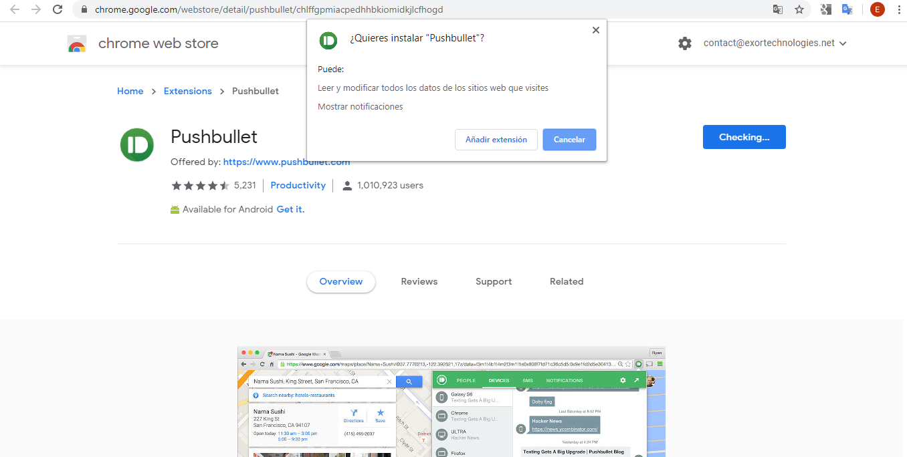This screenshot has width=907, height=457.
Task: Click Añadir extensión button
Action: coord(496,140)
